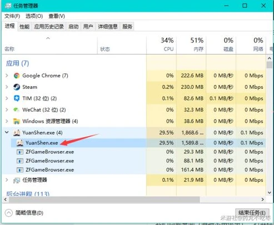The width and height of the screenshot is (274, 225).
Task: Click icon of ZFGameBrowser.exe using 29.3 MB
Action: [20, 152]
